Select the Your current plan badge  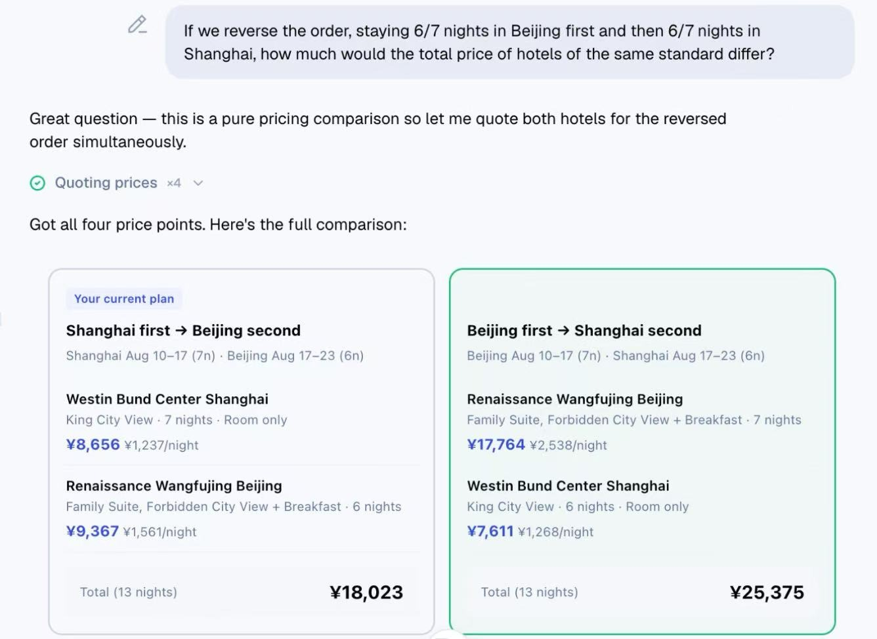[x=124, y=299]
